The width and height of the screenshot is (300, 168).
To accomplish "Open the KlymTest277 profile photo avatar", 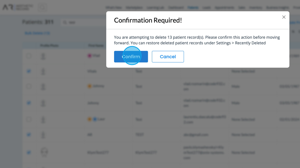I will [44, 152].
